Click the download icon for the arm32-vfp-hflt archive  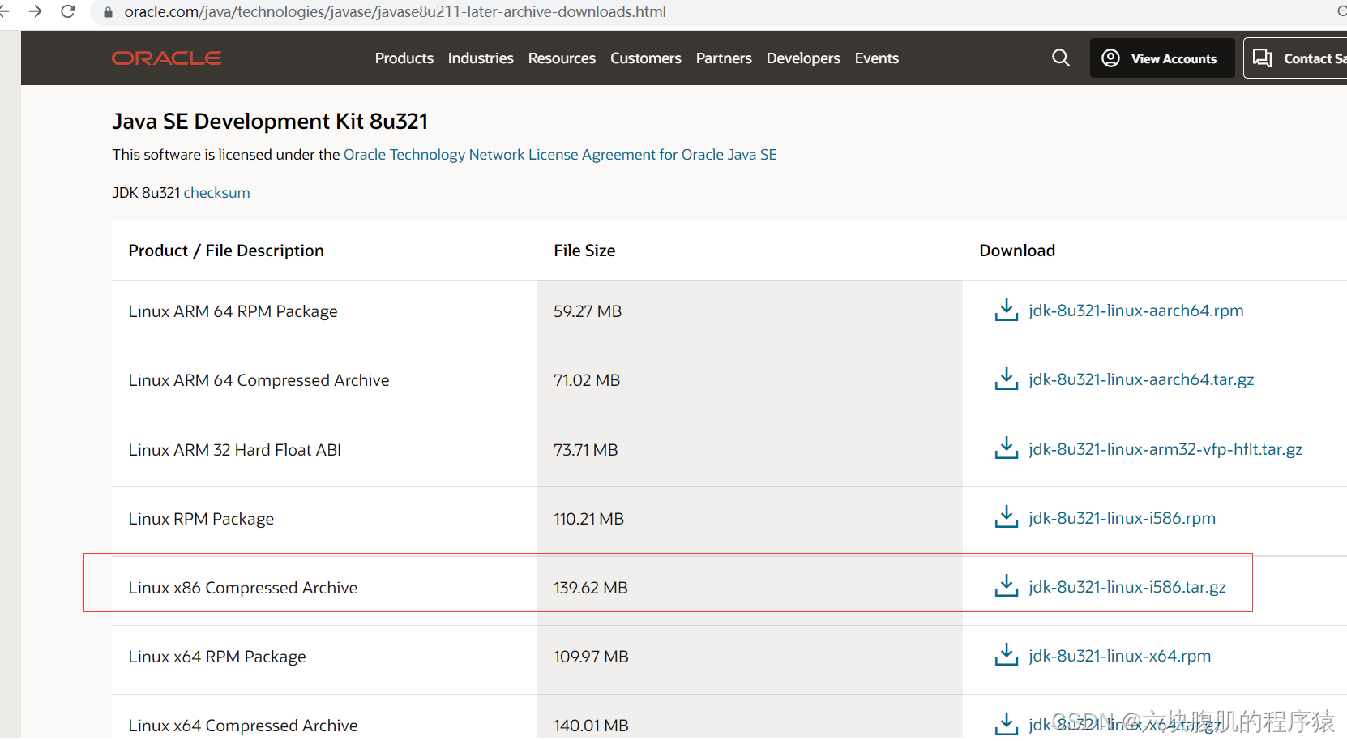point(1006,448)
